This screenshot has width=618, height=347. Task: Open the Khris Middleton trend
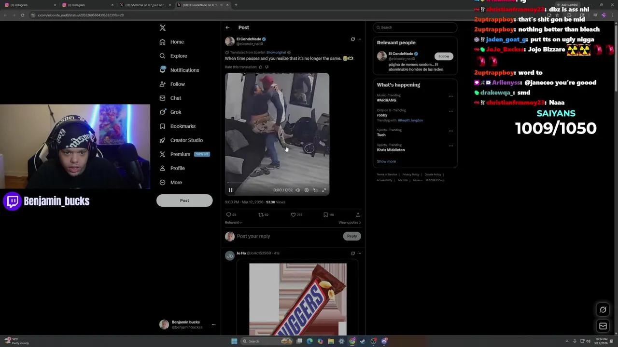coord(391,150)
